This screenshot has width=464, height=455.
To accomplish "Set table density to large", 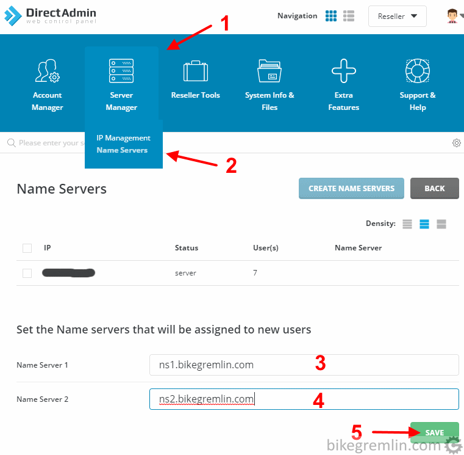I will click(x=441, y=224).
